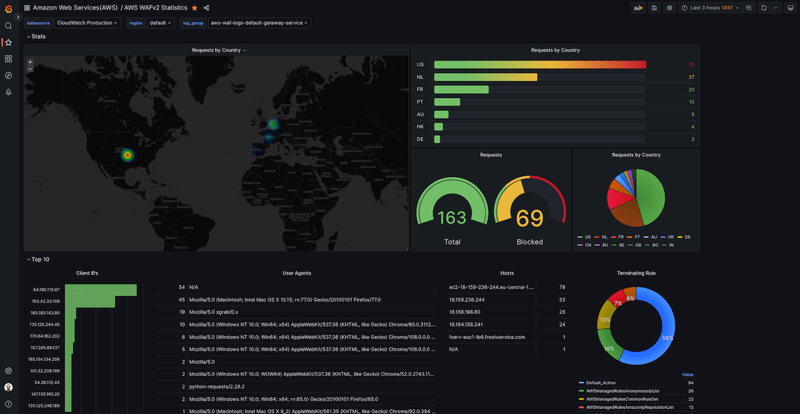800x414 pixels.
Task: Cycle view mode with the monitor icon
Action: click(791, 7)
